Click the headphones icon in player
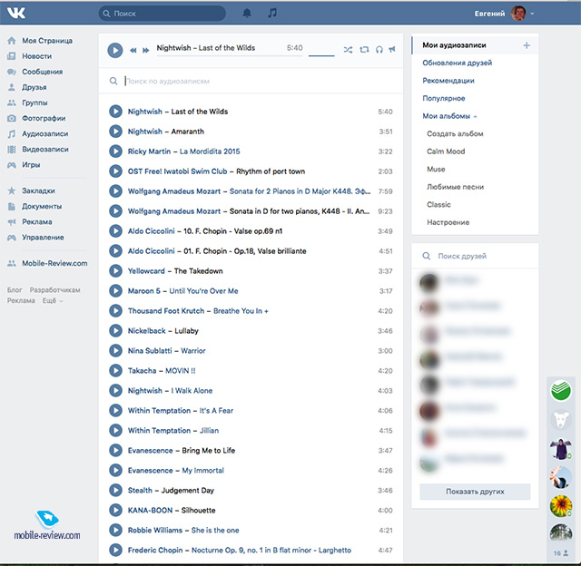The width and height of the screenshot is (581, 566). [379, 50]
